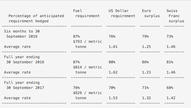Click the 'Euro surplus' column header
191x108 pixels.
[151, 13]
